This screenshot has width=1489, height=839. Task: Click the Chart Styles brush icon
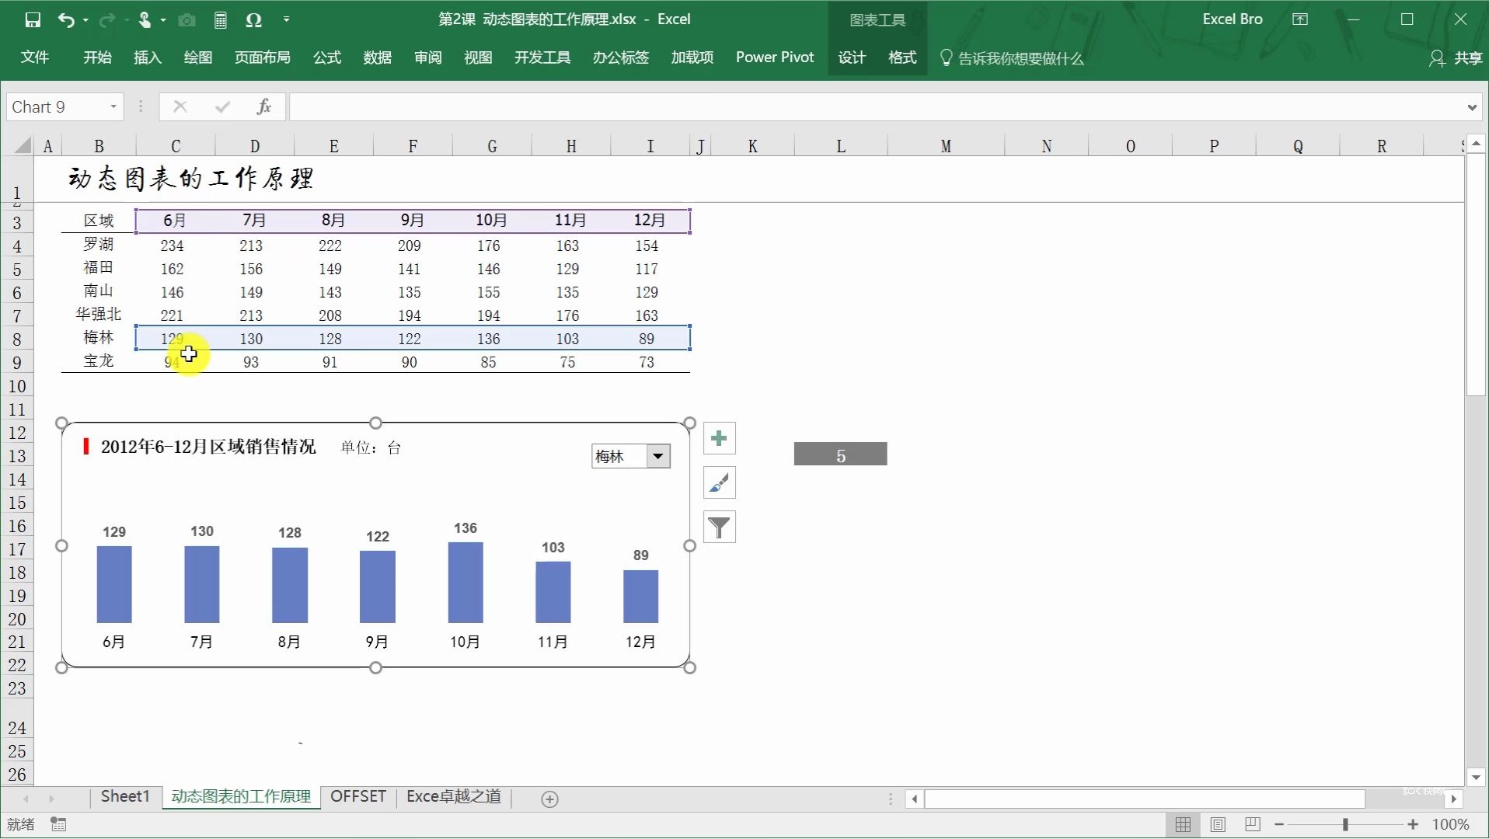click(x=718, y=482)
